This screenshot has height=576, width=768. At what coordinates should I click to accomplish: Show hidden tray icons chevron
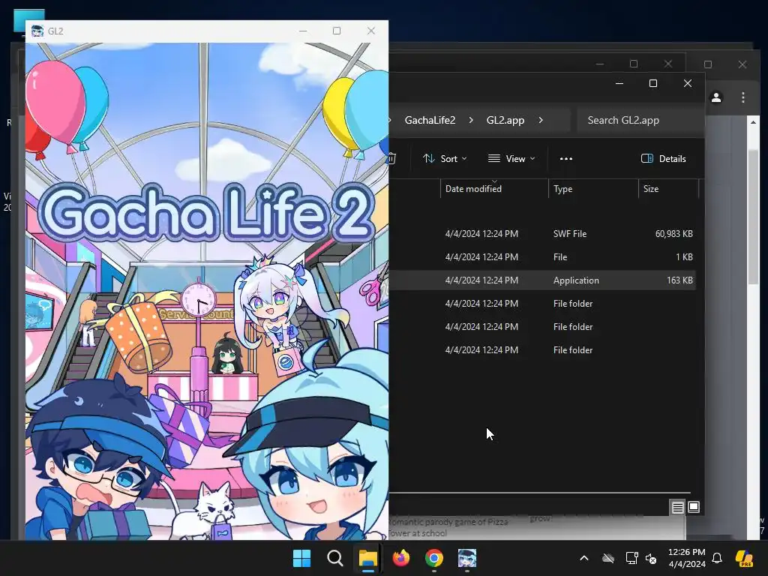coord(583,558)
